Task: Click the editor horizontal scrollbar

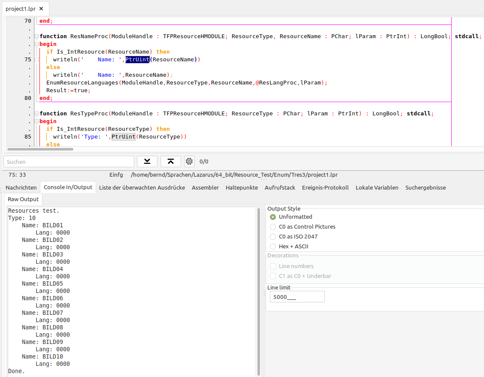Action: pyautogui.click(x=40, y=149)
